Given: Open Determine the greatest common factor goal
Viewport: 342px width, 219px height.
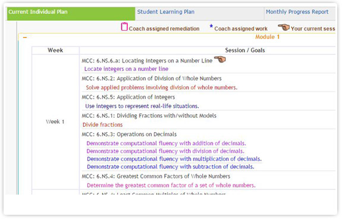Looking at the screenshot, I should coord(171,186).
